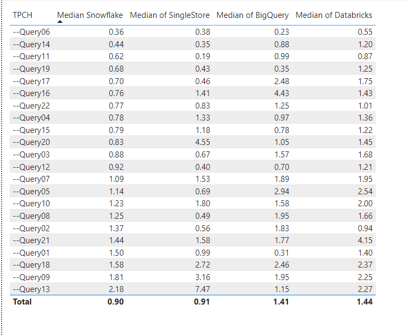Screen dimensions: 409x336
Task: Select SingleStore value 7.47 in Query13 row
Action: click(x=202, y=289)
